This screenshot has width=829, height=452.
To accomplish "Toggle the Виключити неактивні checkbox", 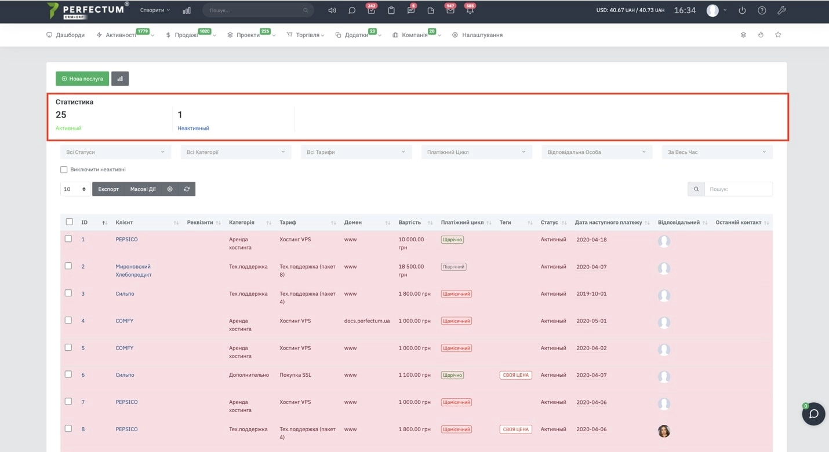I will coord(64,170).
